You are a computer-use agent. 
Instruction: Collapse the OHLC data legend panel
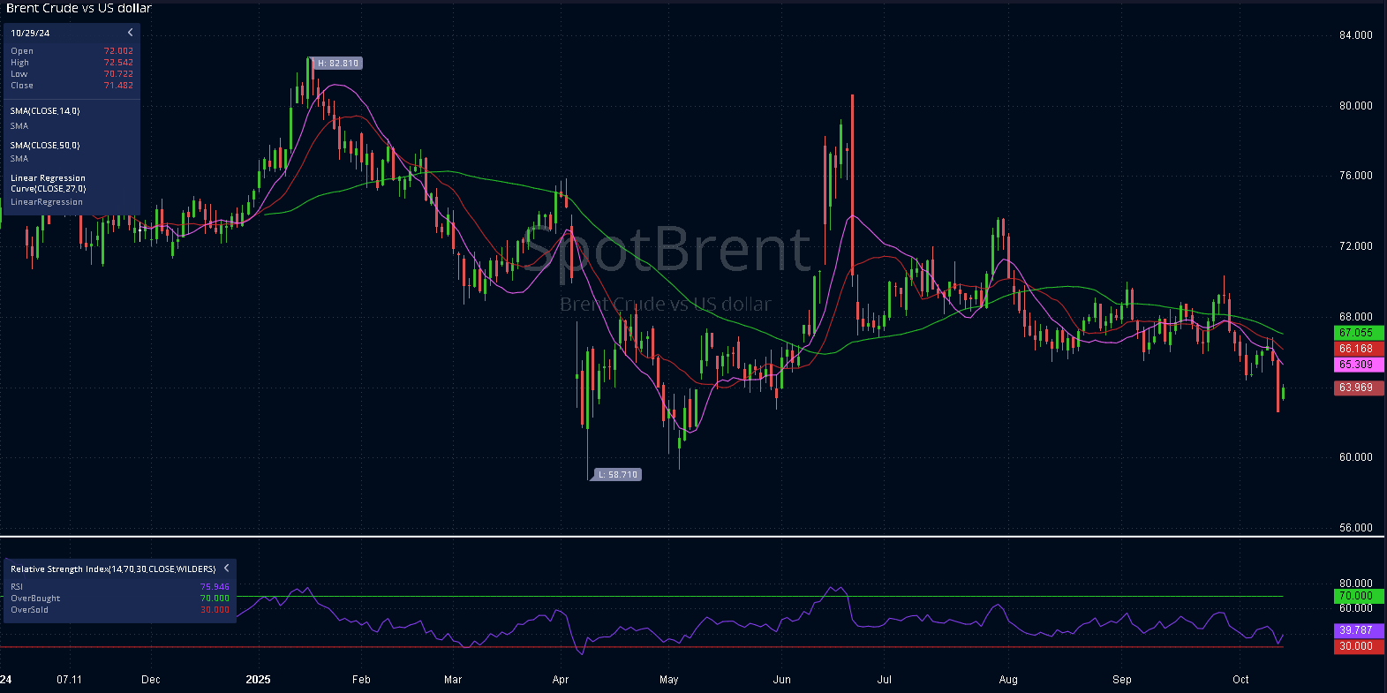pyautogui.click(x=130, y=33)
